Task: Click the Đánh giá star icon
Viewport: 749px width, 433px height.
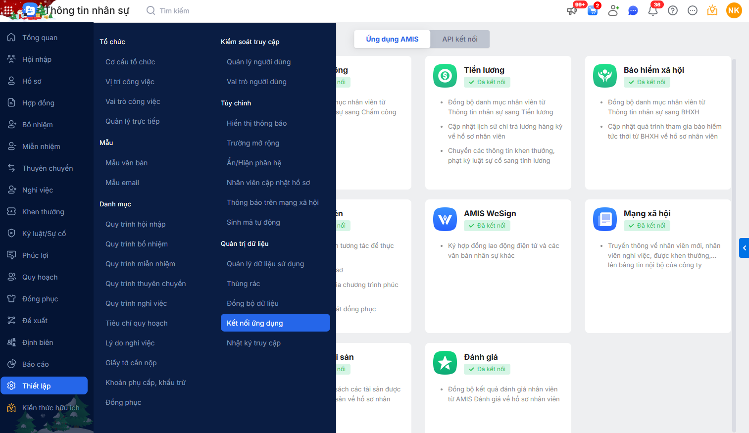Action: pos(445,363)
